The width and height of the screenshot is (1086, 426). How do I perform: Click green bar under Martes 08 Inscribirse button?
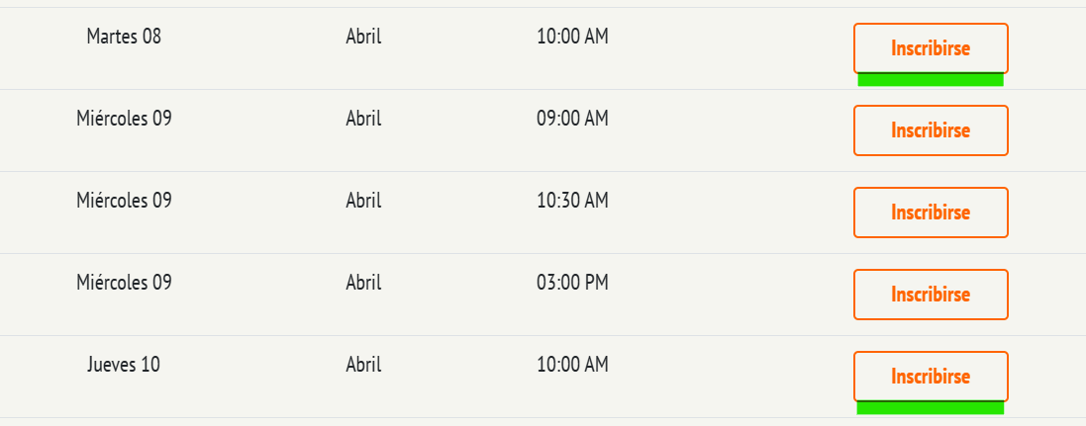point(931,79)
